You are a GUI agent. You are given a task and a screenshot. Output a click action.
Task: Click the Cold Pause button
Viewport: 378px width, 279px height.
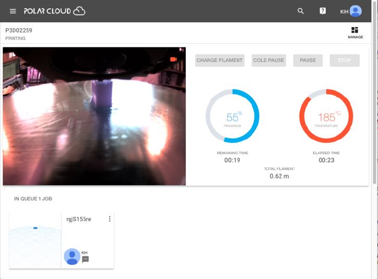[x=269, y=60]
